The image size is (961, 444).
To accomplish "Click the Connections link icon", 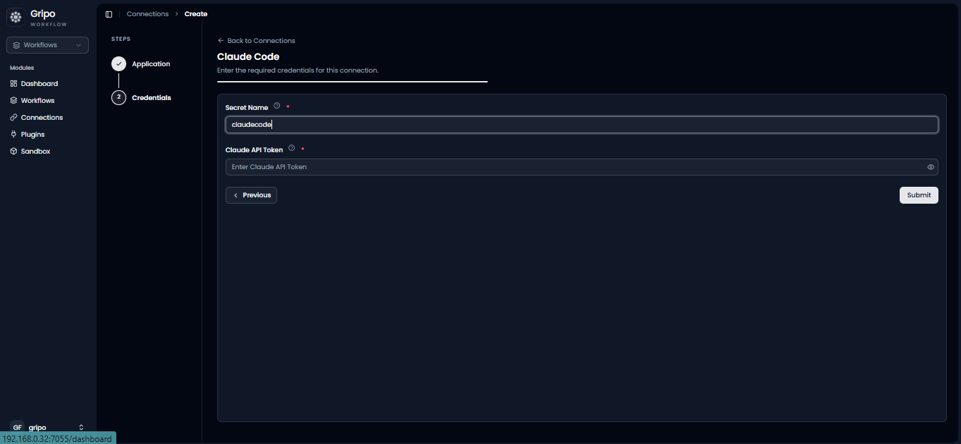I will click(13, 118).
